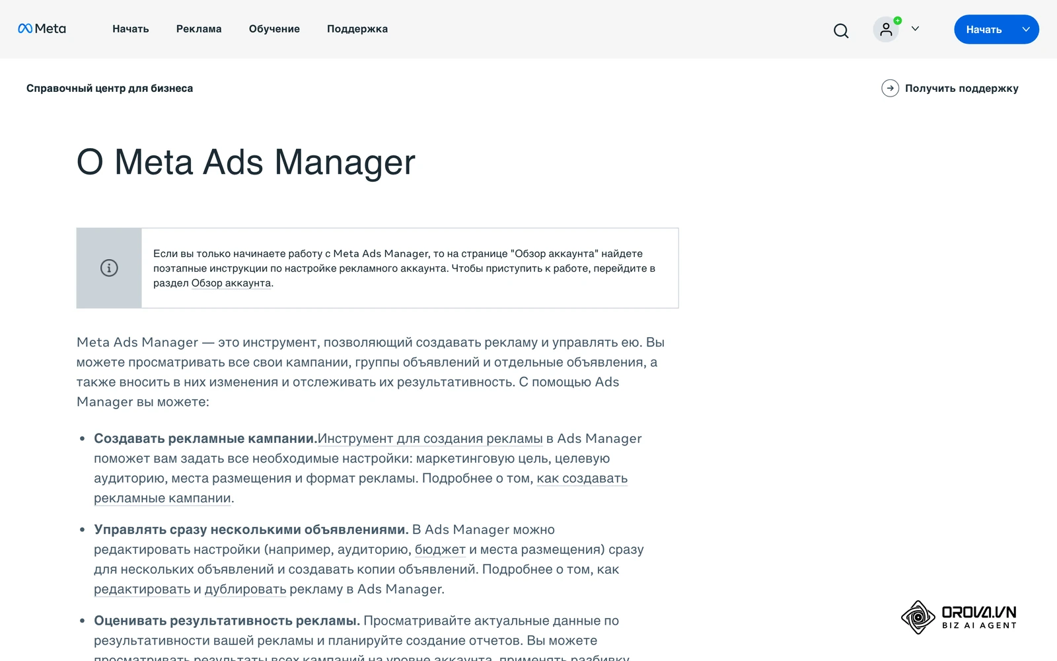Click the O Meta Ads Manager heading

[x=246, y=162]
